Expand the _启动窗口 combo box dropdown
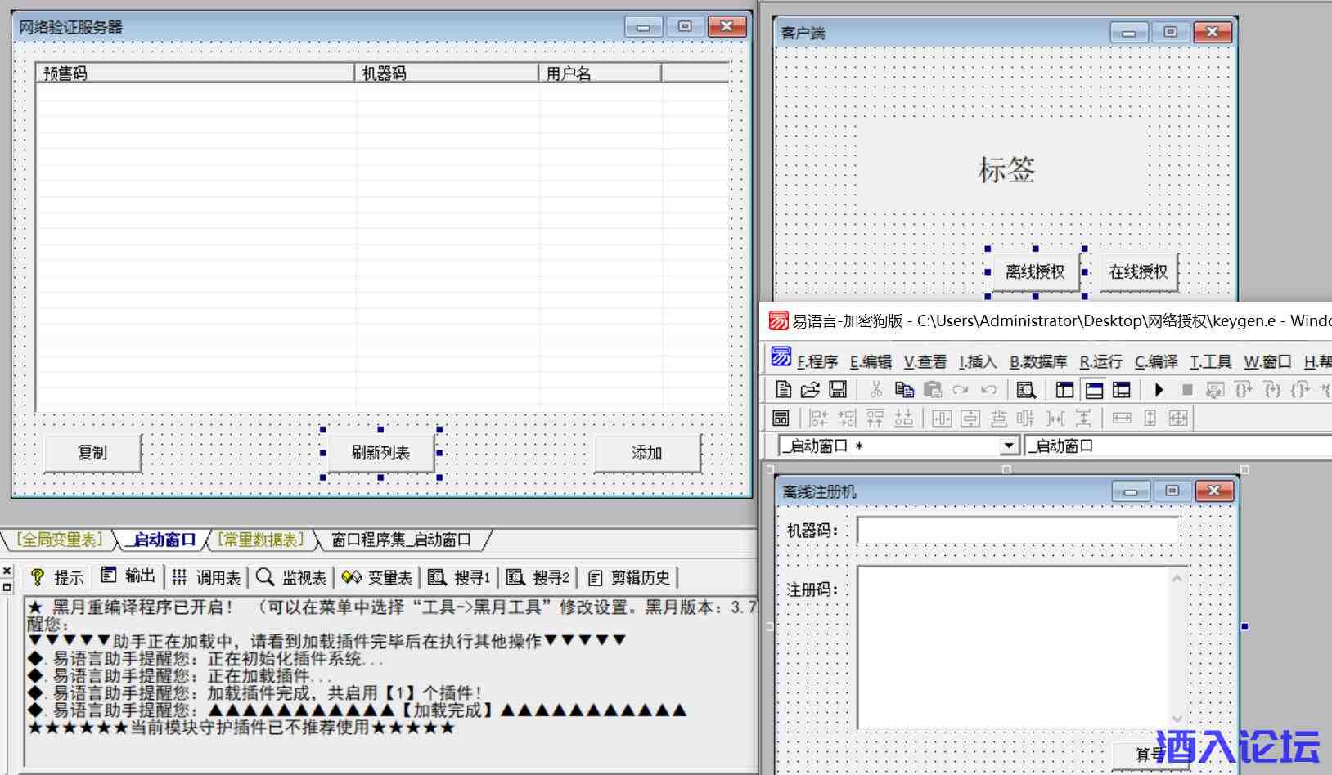1332x775 pixels. click(1010, 446)
